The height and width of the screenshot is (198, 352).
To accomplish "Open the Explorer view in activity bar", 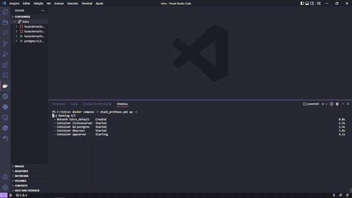I will point(5,12).
